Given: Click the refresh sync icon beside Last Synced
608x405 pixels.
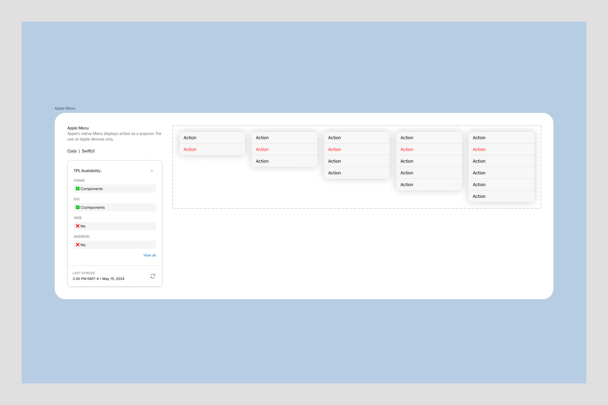Looking at the screenshot, I should [153, 276].
